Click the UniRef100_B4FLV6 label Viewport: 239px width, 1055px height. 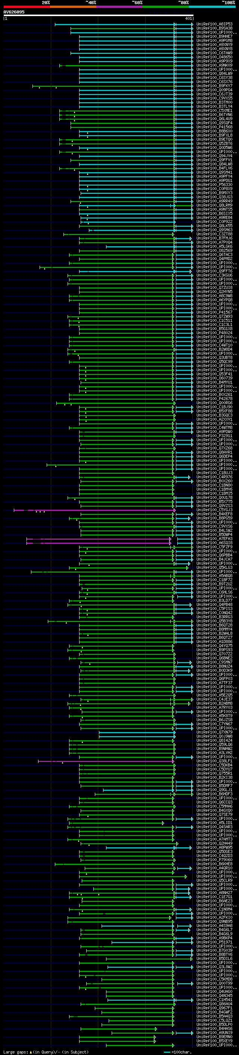(214, 168)
